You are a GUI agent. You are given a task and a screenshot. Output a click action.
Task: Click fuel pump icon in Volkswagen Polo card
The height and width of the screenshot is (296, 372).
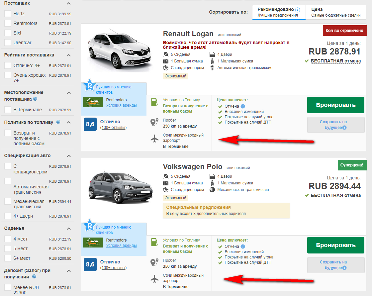(154, 242)
